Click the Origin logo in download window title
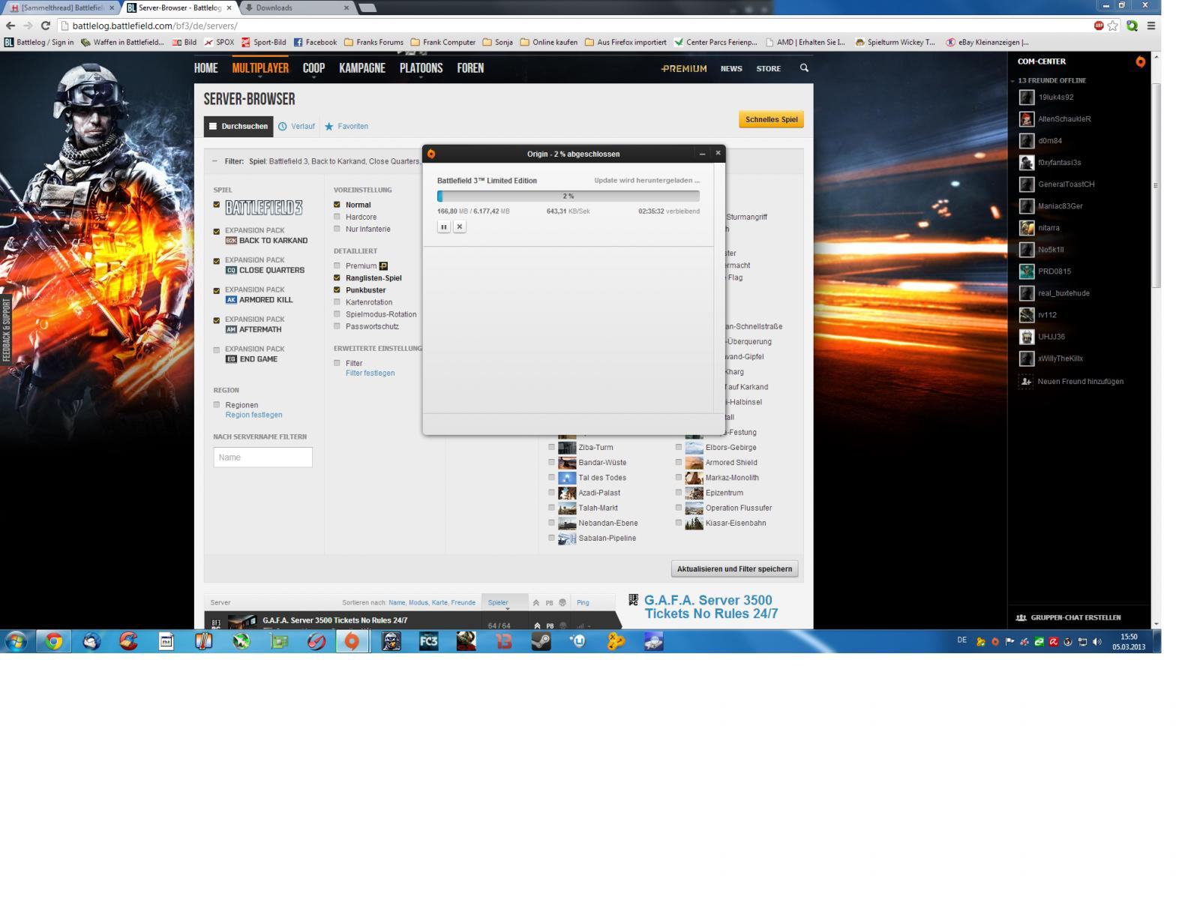 431,154
